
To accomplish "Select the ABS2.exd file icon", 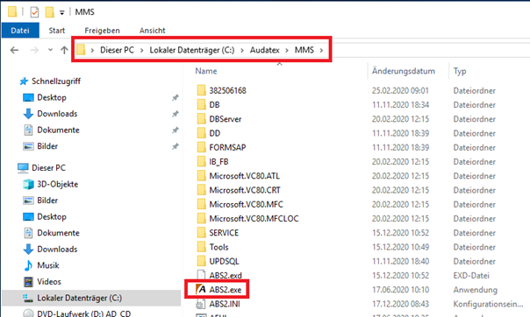I will (201, 275).
